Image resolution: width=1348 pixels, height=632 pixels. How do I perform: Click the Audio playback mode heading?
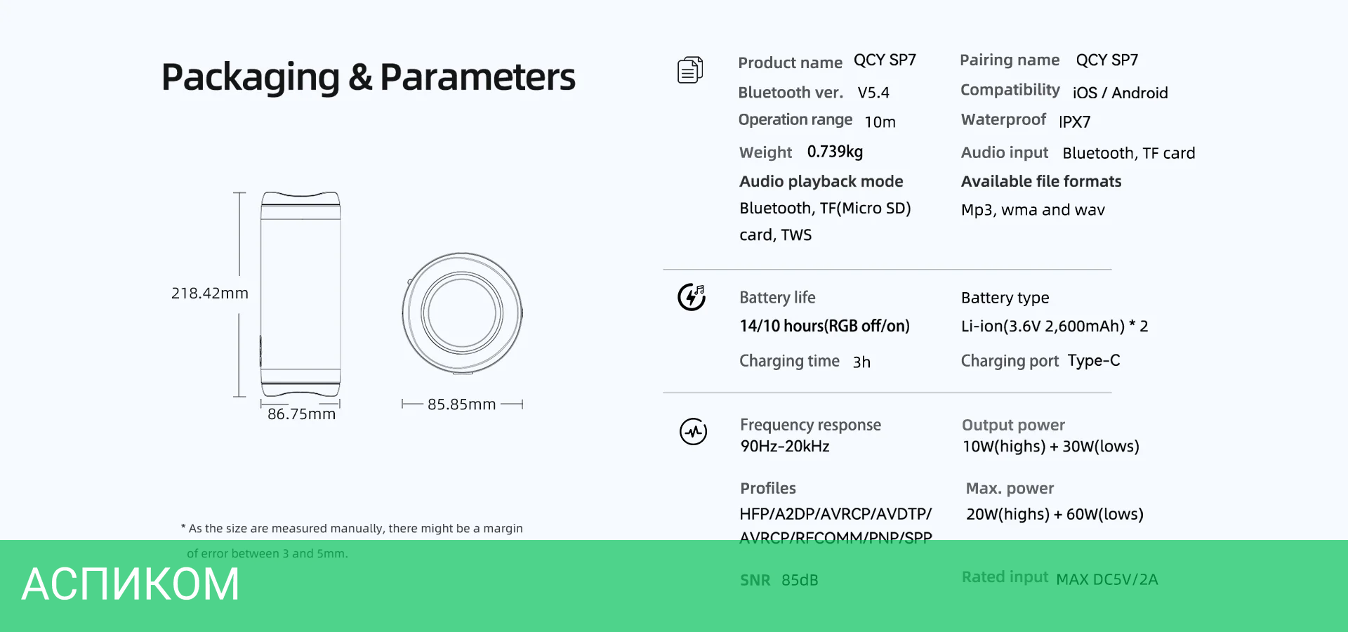821,181
